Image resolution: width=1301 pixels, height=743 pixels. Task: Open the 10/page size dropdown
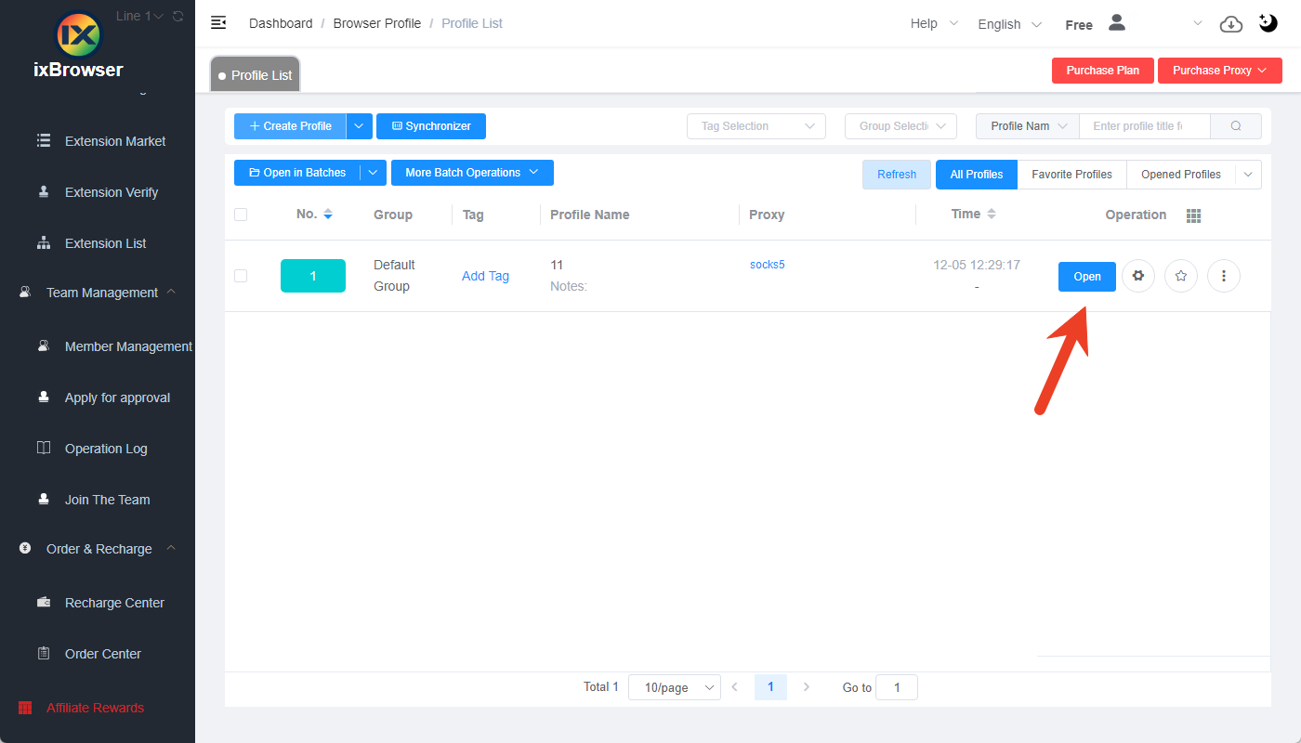click(674, 687)
